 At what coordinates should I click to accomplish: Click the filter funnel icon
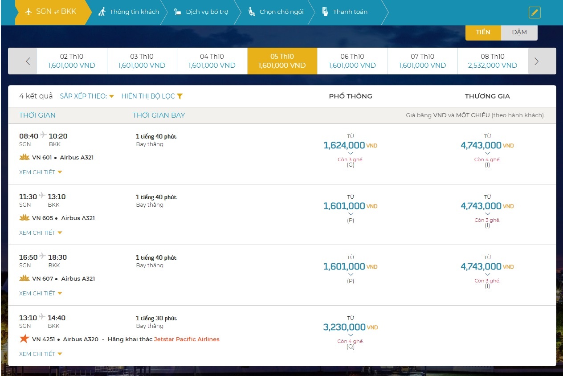coord(180,96)
